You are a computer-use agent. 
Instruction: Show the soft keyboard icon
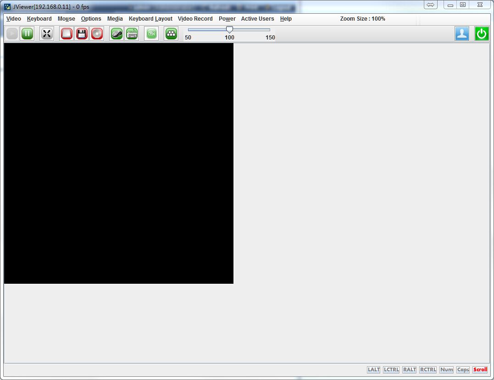pyautogui.click(x=132, y=33)
